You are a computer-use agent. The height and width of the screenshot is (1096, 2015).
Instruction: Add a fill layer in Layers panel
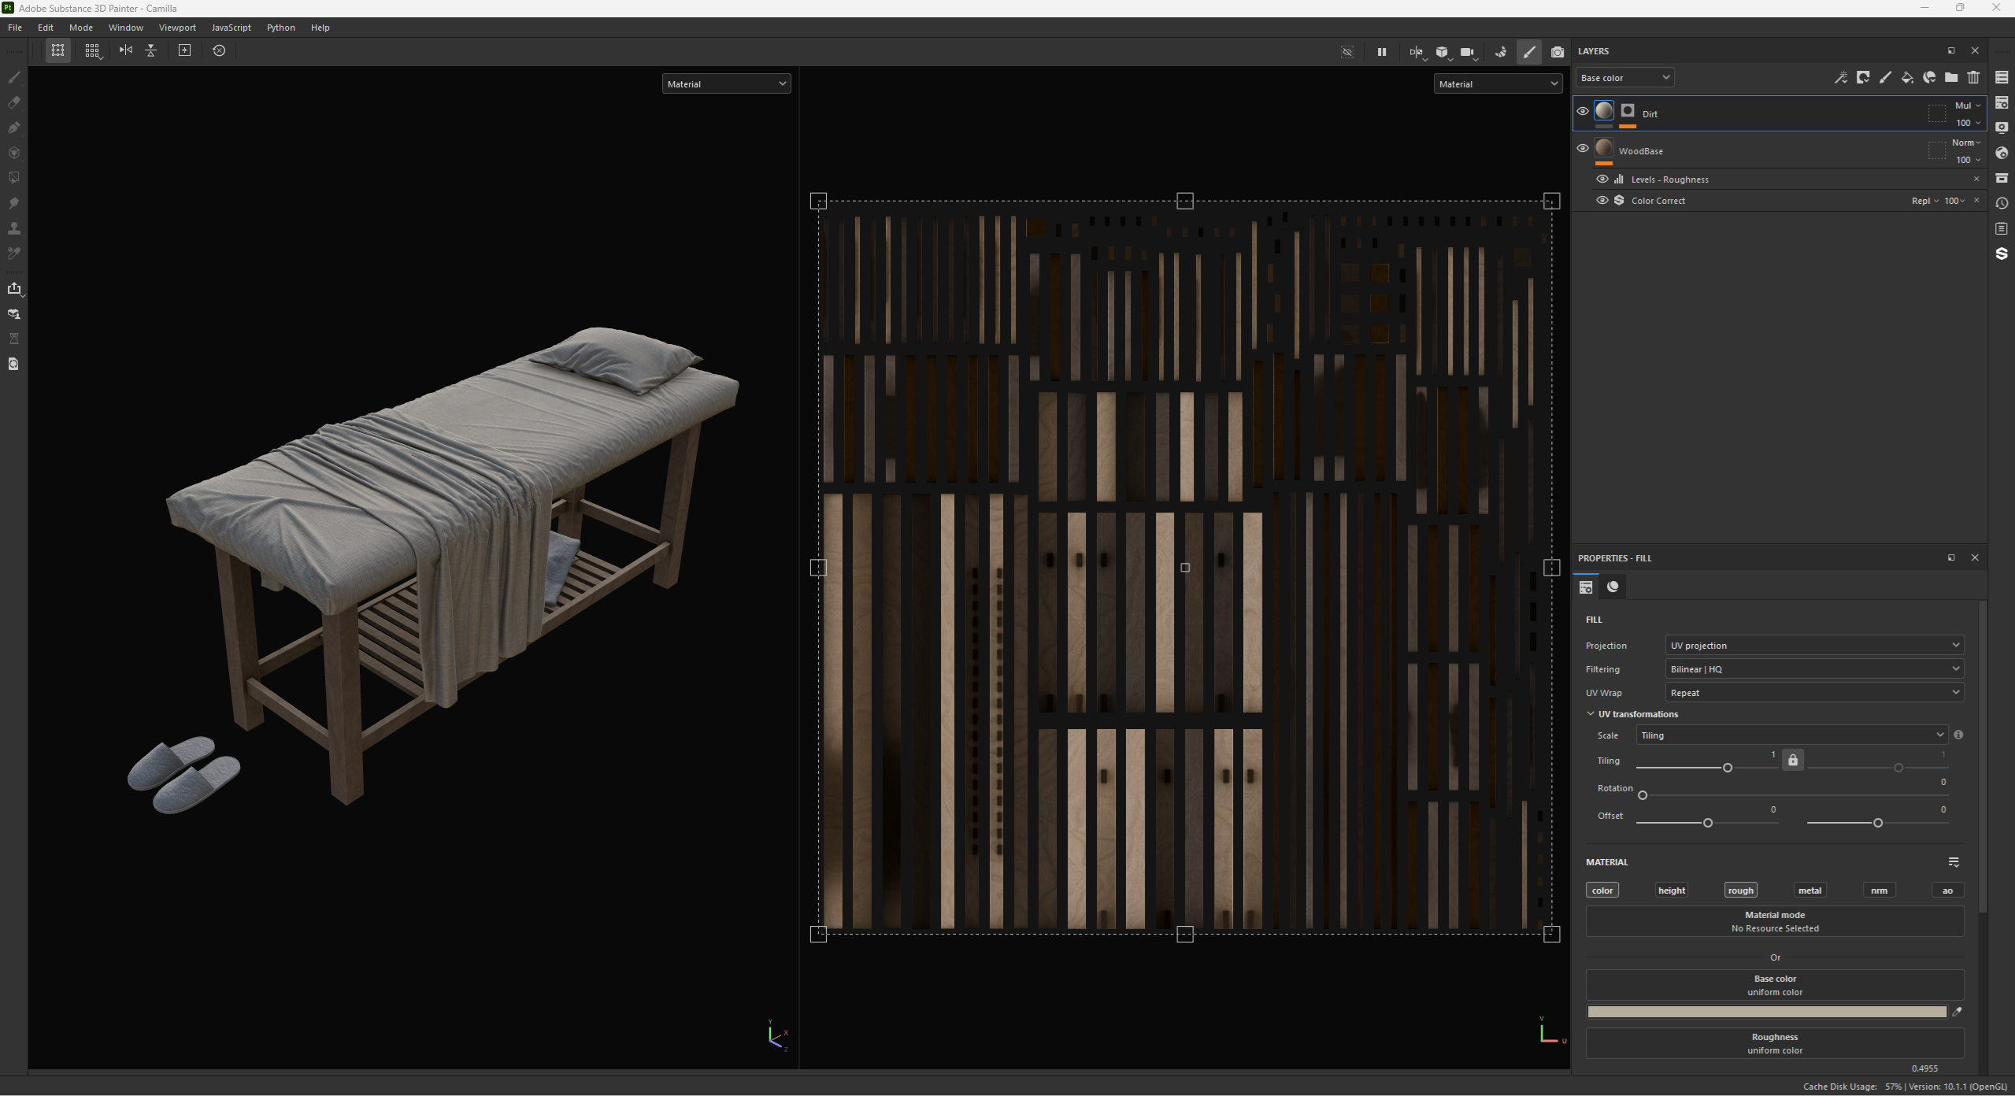(1907, 77)
